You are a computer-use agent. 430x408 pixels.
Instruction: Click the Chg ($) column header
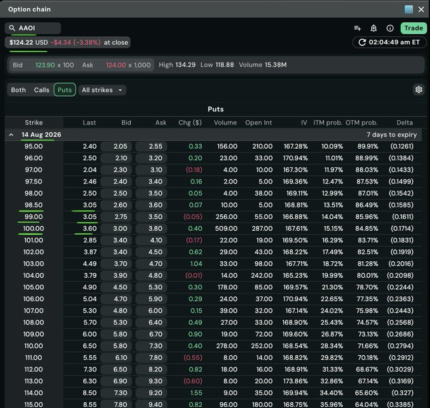pos(190,123)
